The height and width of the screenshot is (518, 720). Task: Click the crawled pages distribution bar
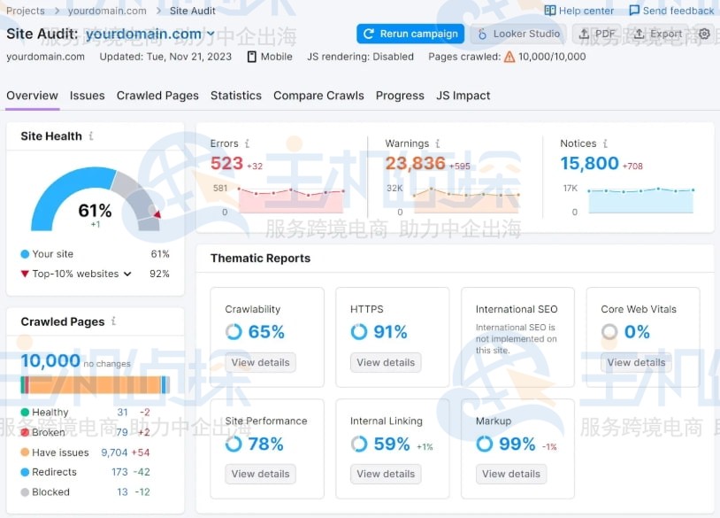[95, 385]
